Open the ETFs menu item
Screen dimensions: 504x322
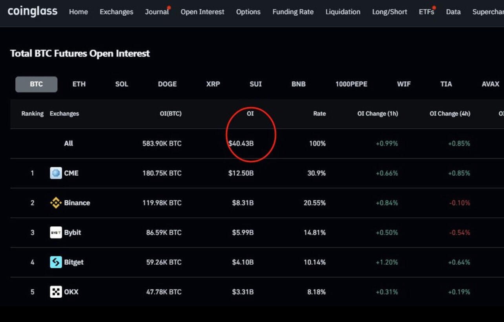click(x=427, y=12)
